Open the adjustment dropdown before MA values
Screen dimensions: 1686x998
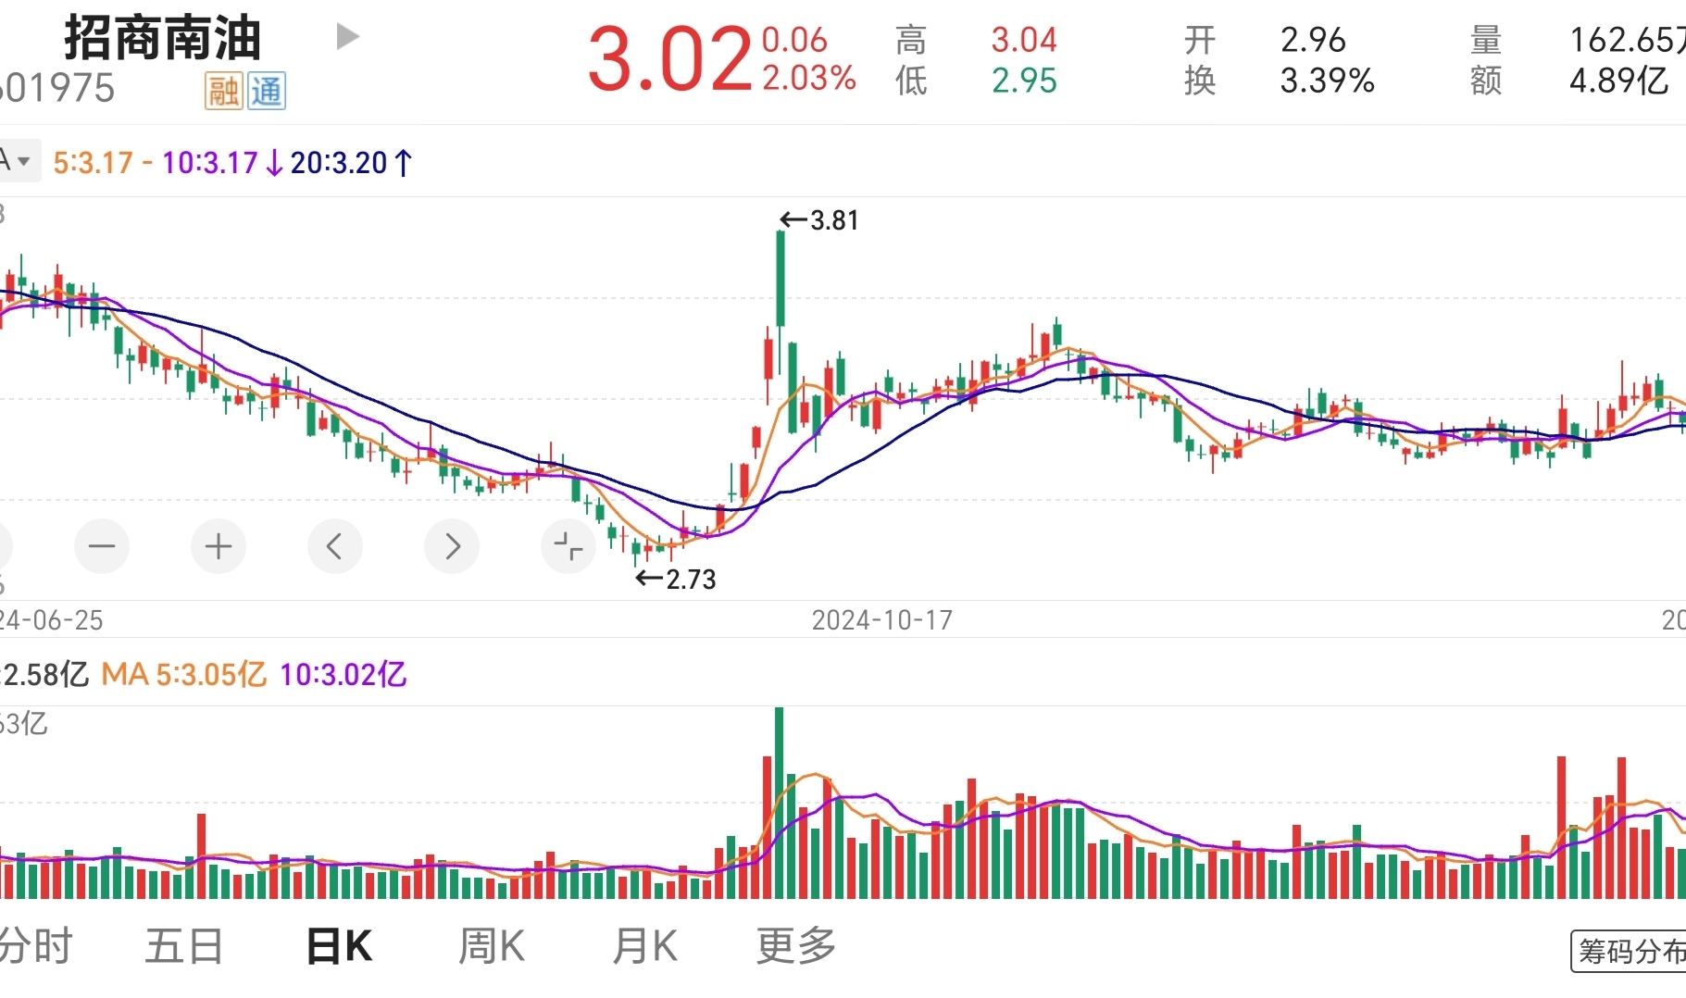coord(19,161)
